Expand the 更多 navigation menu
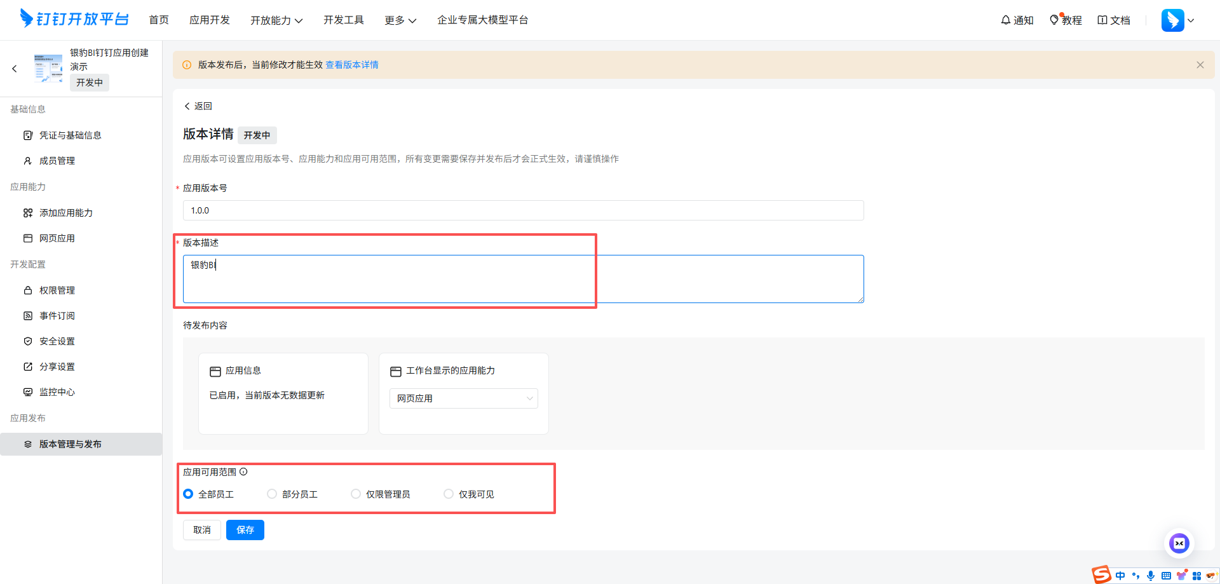The height and width of the screenshot is (584, 1220). tap(400, 20)
